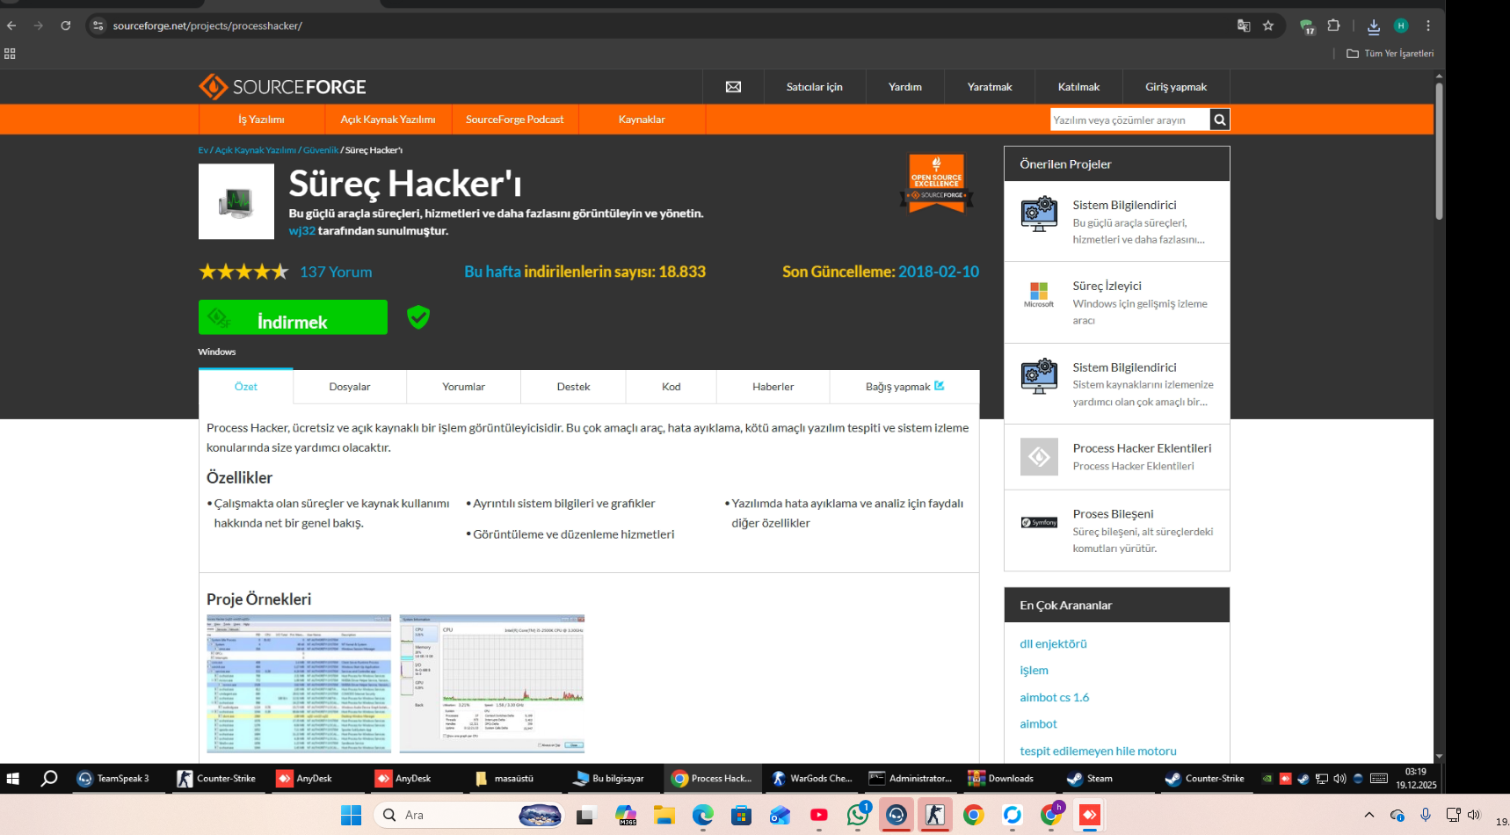Click the Ev breadcrumb link
This screenshot has height=835, width=1510.
point(203,150)
